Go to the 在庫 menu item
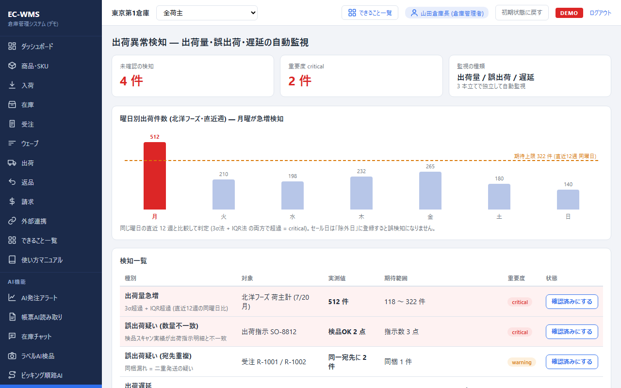The image size is (621, 388). click(51, 105)
